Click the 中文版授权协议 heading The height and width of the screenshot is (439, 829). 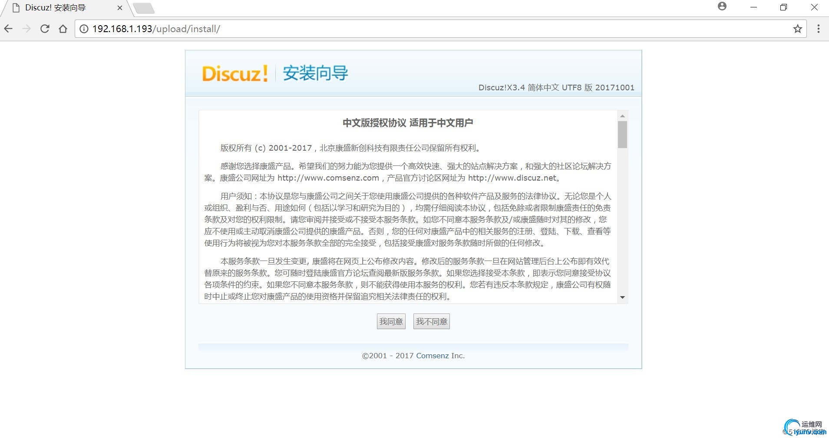[408, 123]
